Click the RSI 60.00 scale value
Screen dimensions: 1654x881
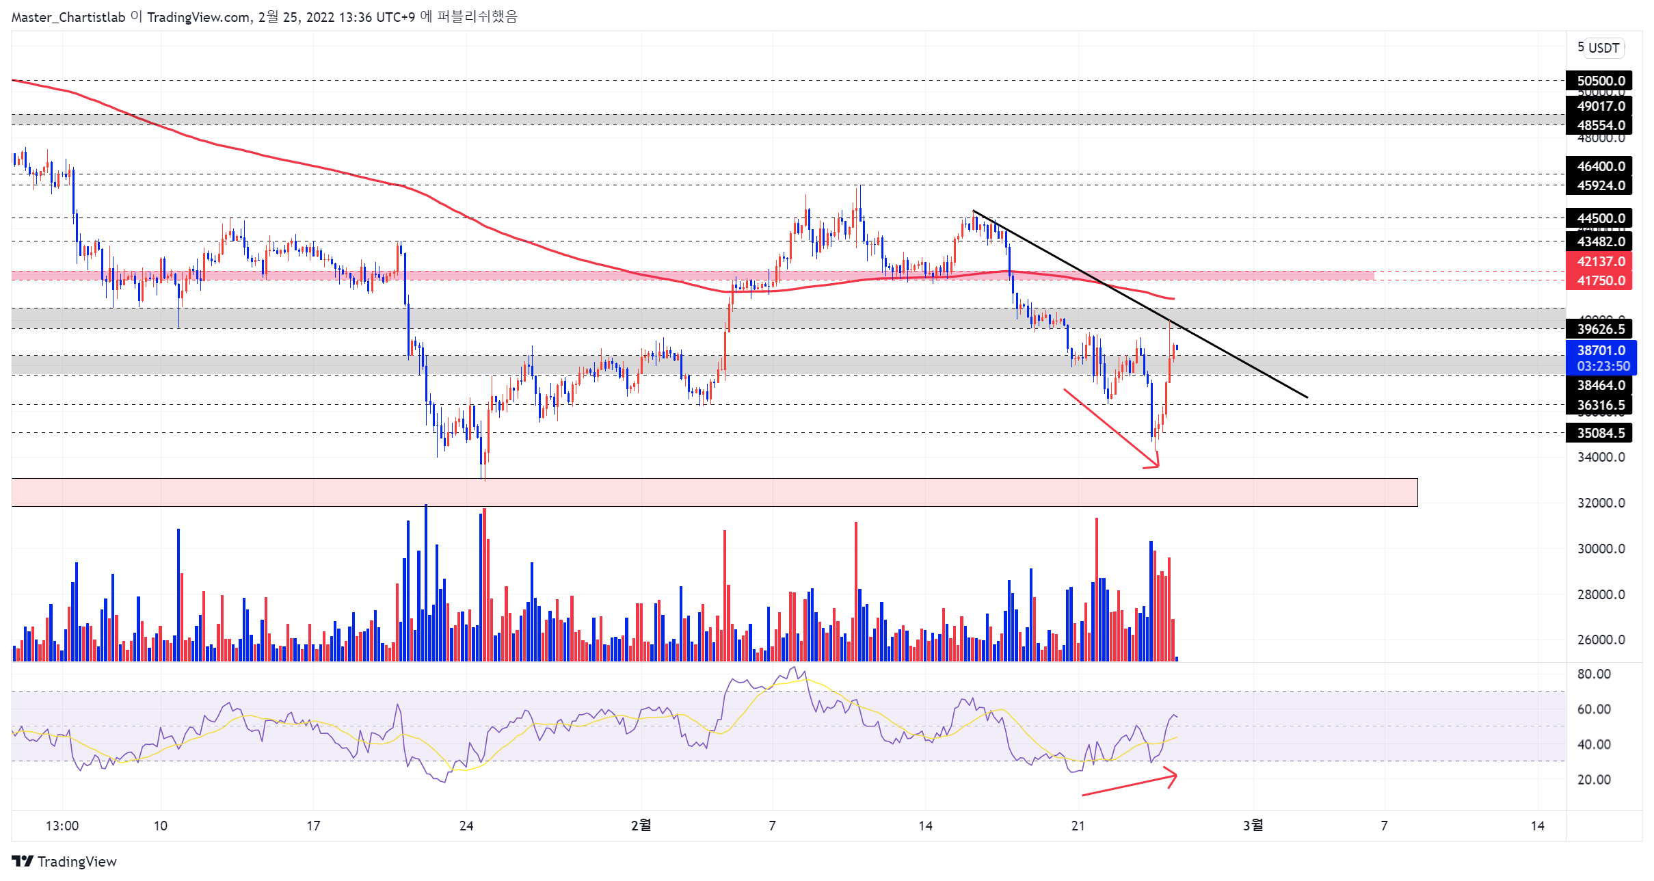click(1594, 709)
